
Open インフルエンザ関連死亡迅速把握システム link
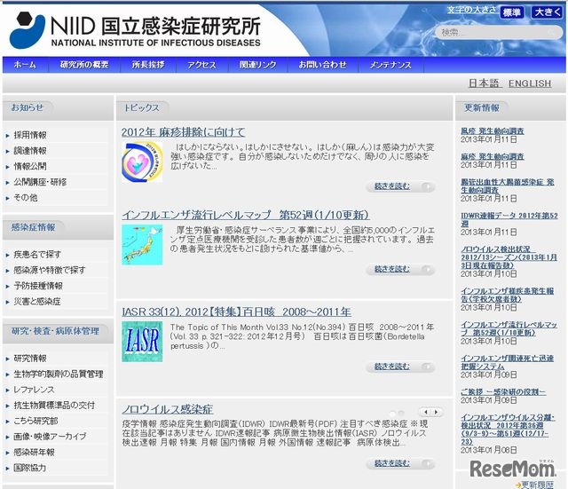pos(507,362)
